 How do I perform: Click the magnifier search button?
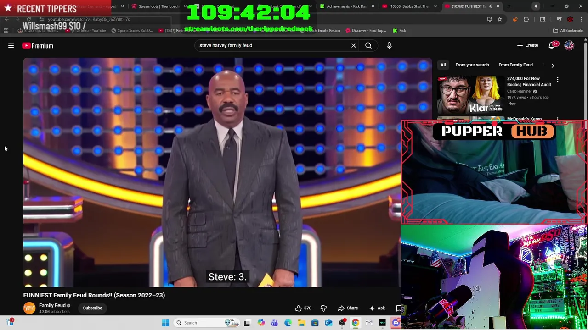pos(368,45)
